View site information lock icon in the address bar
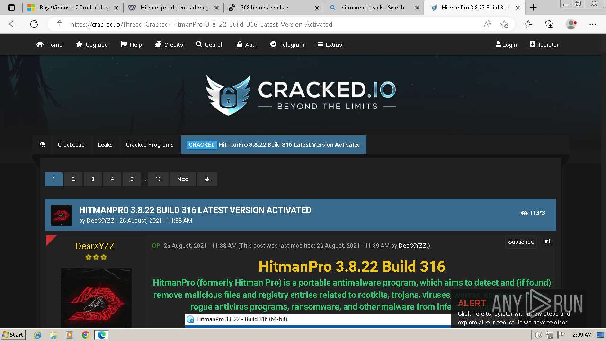 pyautogui.click(x=60, y=24)
